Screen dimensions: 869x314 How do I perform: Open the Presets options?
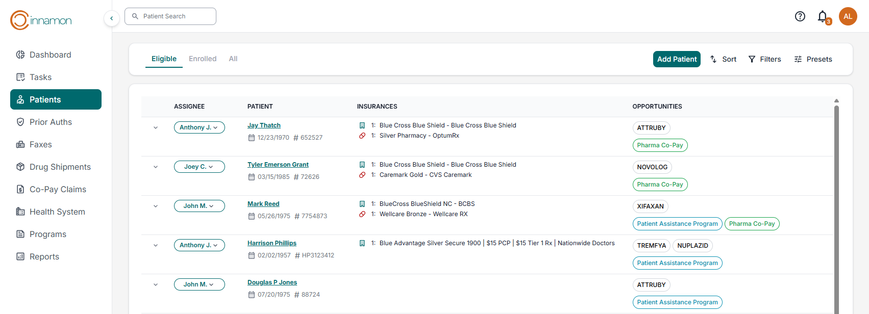pos(813,59)
